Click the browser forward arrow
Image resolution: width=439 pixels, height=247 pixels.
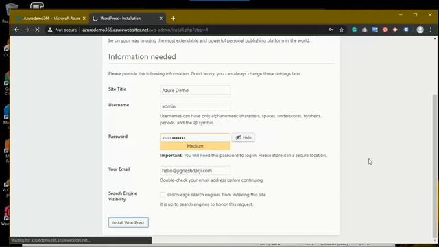27,30
